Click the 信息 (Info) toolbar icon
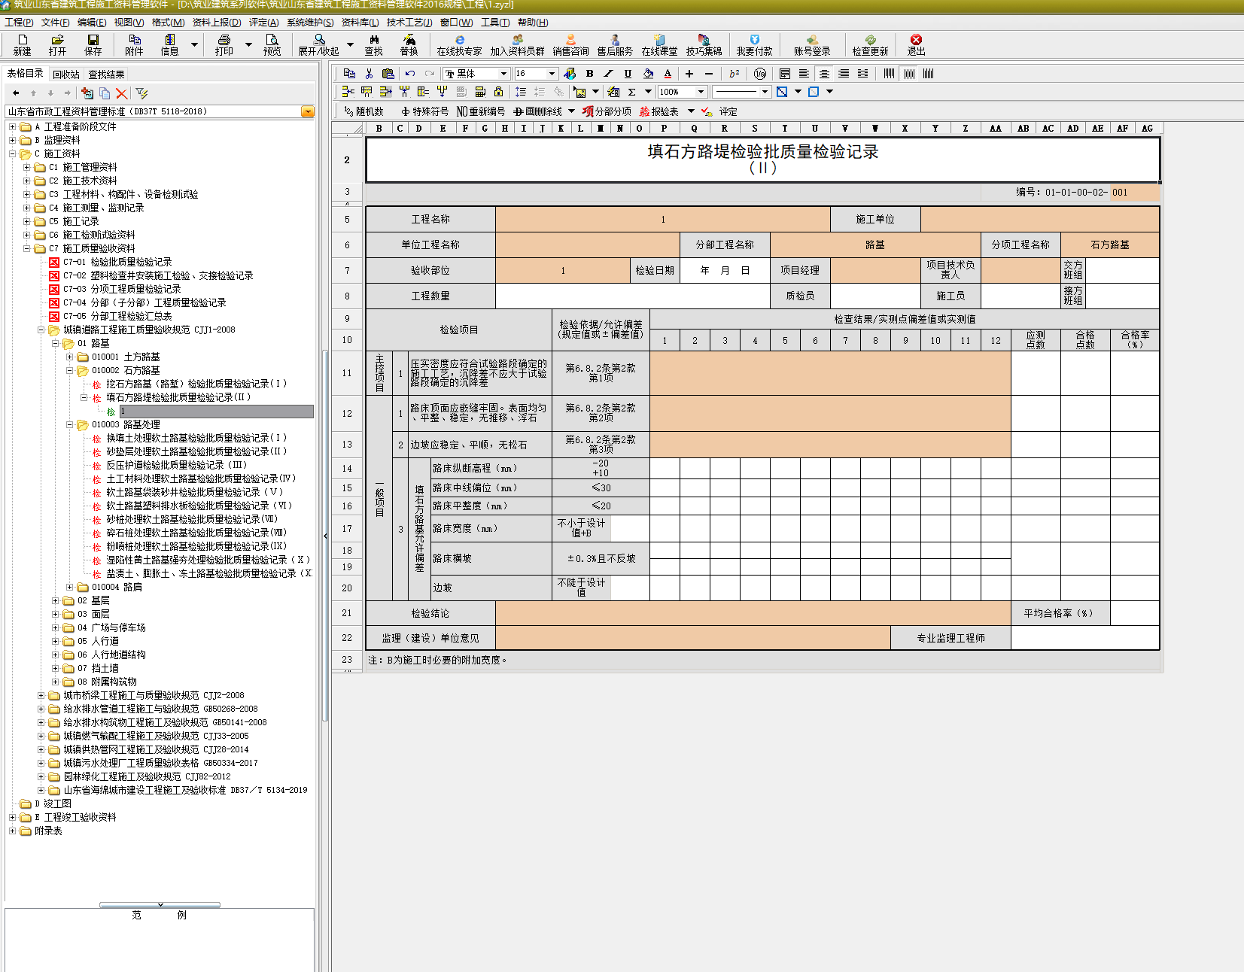The image size is (1244, 972). (x=169, y=44)
